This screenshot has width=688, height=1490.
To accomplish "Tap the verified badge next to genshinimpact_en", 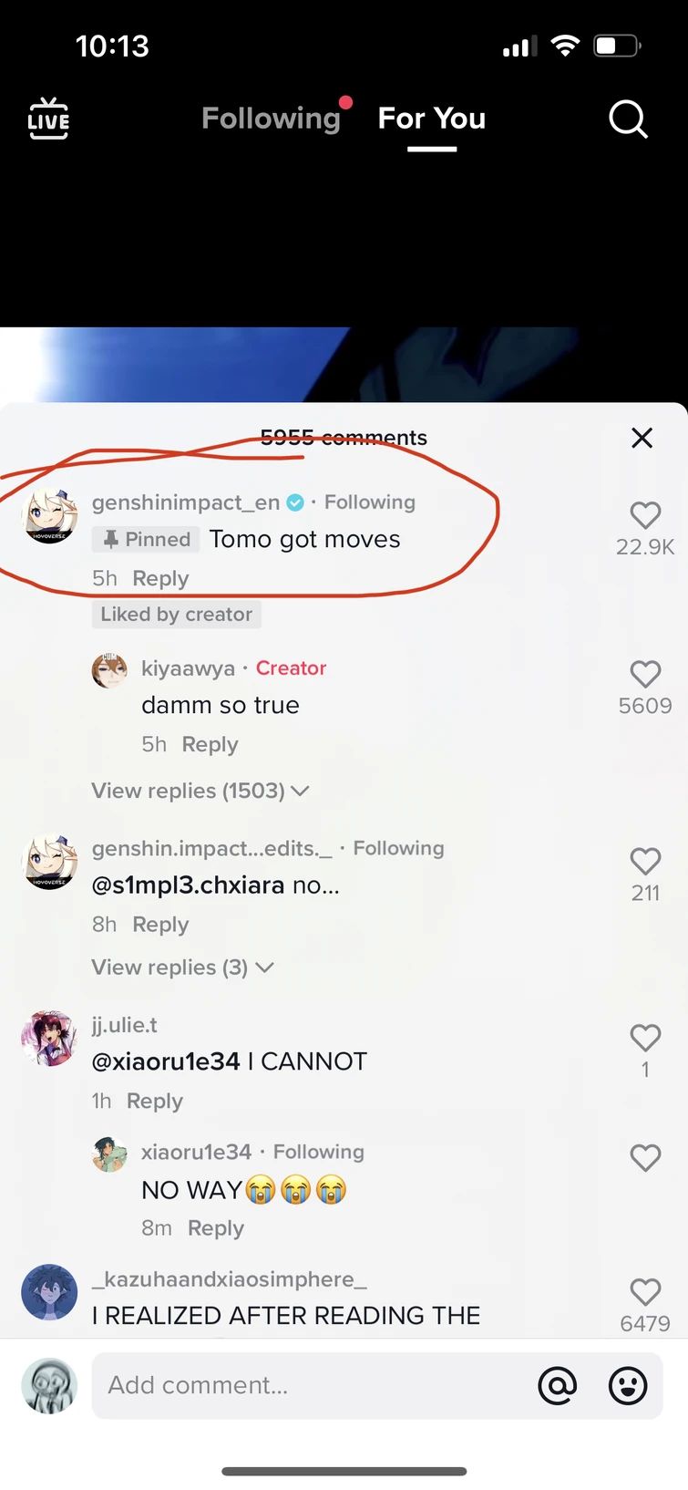I will click(294, 502).
